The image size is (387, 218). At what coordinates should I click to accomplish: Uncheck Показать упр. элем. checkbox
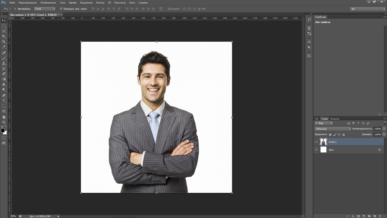coord(61,9)
